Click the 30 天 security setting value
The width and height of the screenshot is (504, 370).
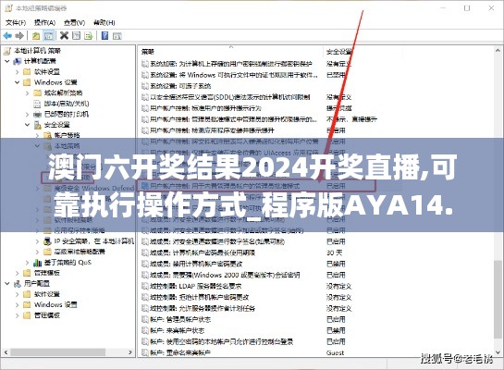pos(334,253)
